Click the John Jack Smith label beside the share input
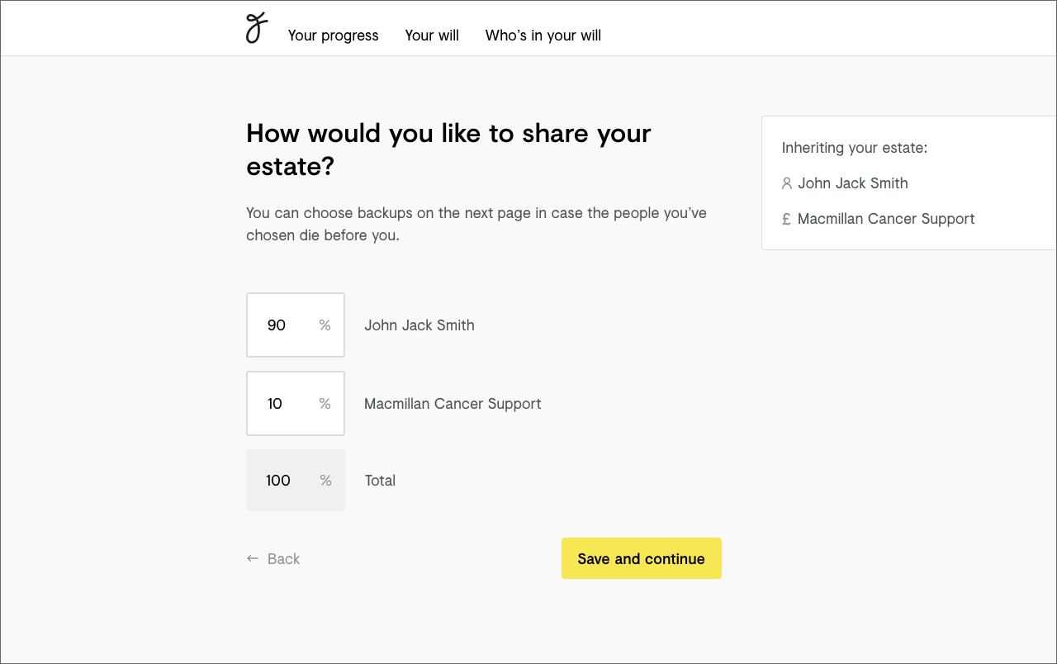 (x=419, y=325)
